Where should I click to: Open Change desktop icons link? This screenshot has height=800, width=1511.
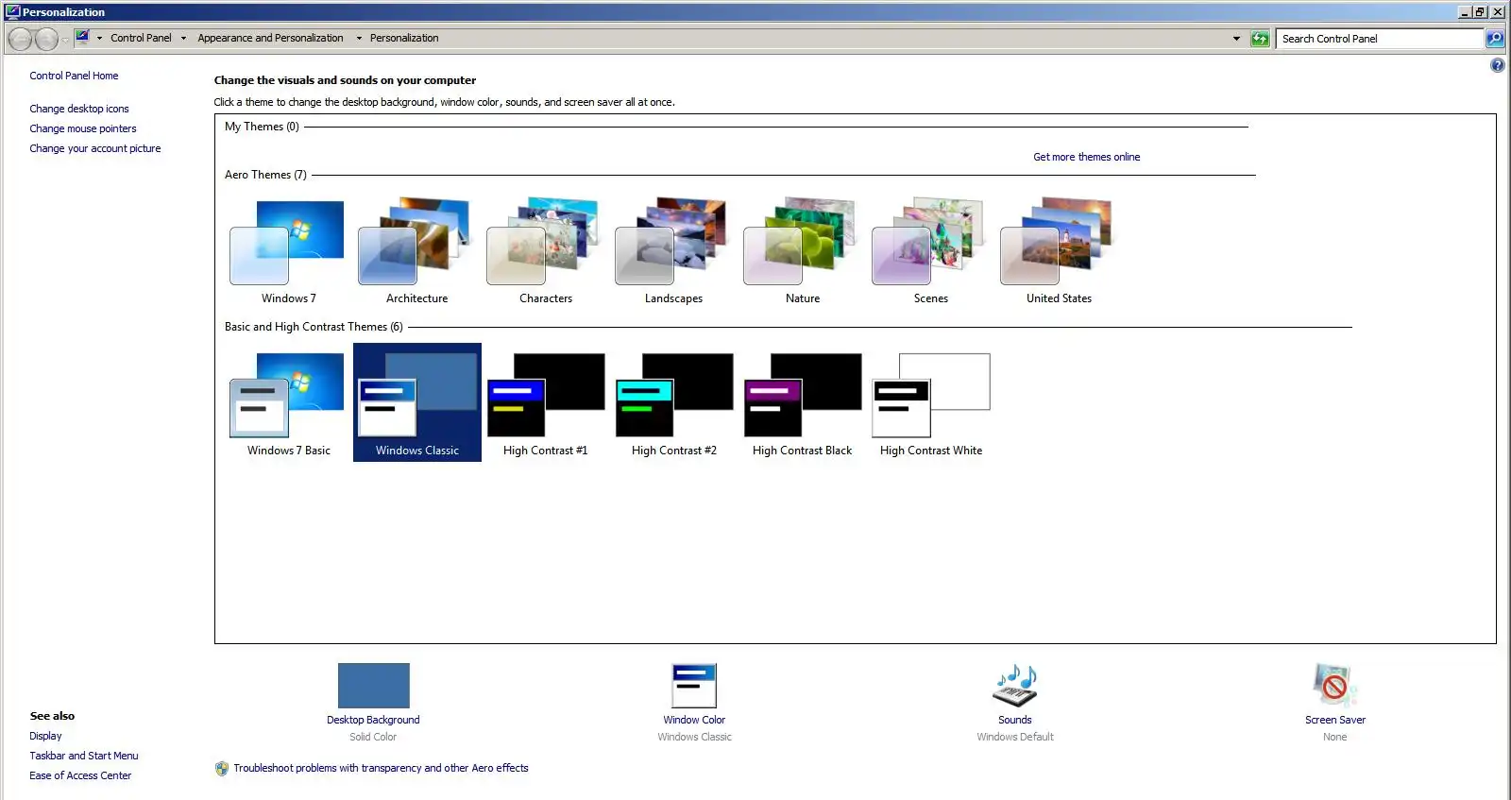coord(79,109)
